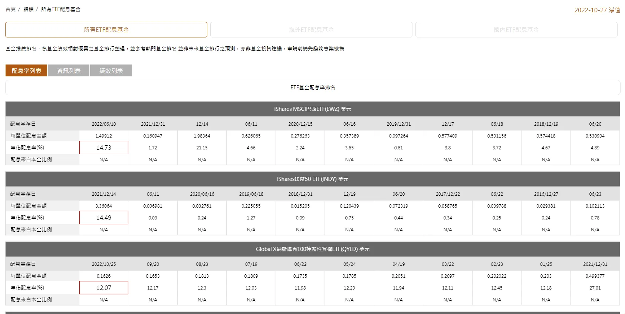Select the 11.98 yield value in QYLD table
Viewport: 625px width, 314px height.
point(300,288)
